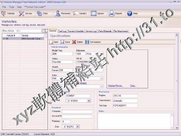Click the registration number field 1234567
Screen dimensions: 181x136
point(78,96)
